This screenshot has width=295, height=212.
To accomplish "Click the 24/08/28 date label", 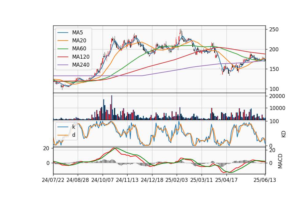I will coord(78,180).
